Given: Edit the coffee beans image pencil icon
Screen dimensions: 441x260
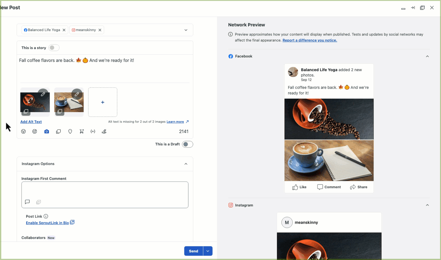Looking at the screenshot, I should 43,94.
